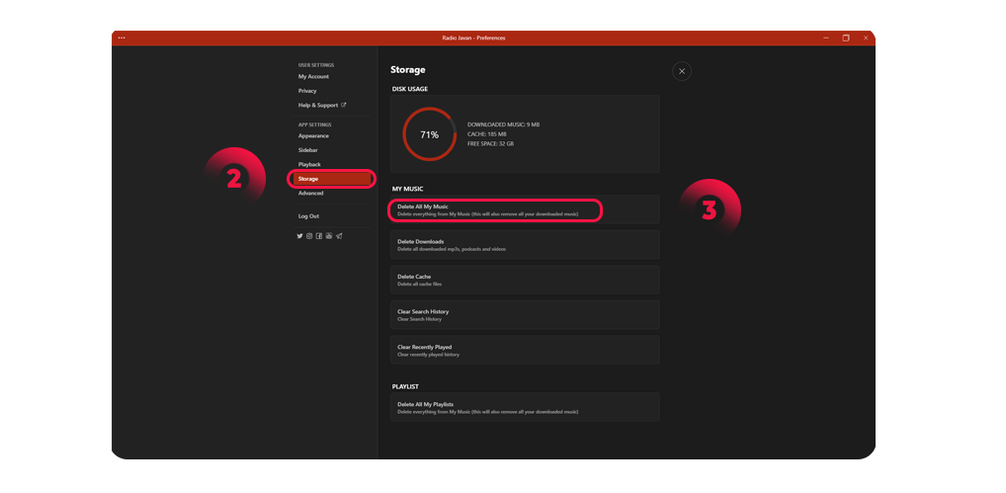Open the Instagram social link icon
The width and height of the screenshot is (1006, 493).
point(309,236)
